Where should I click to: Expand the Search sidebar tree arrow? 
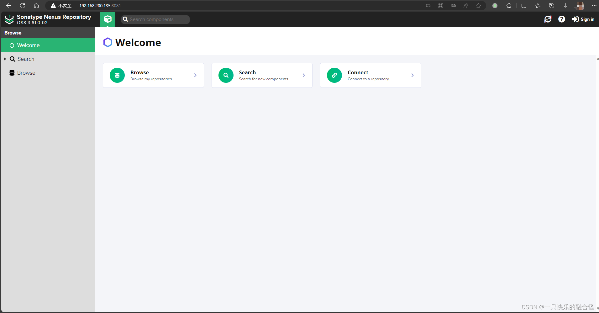(x=5, y=59)
